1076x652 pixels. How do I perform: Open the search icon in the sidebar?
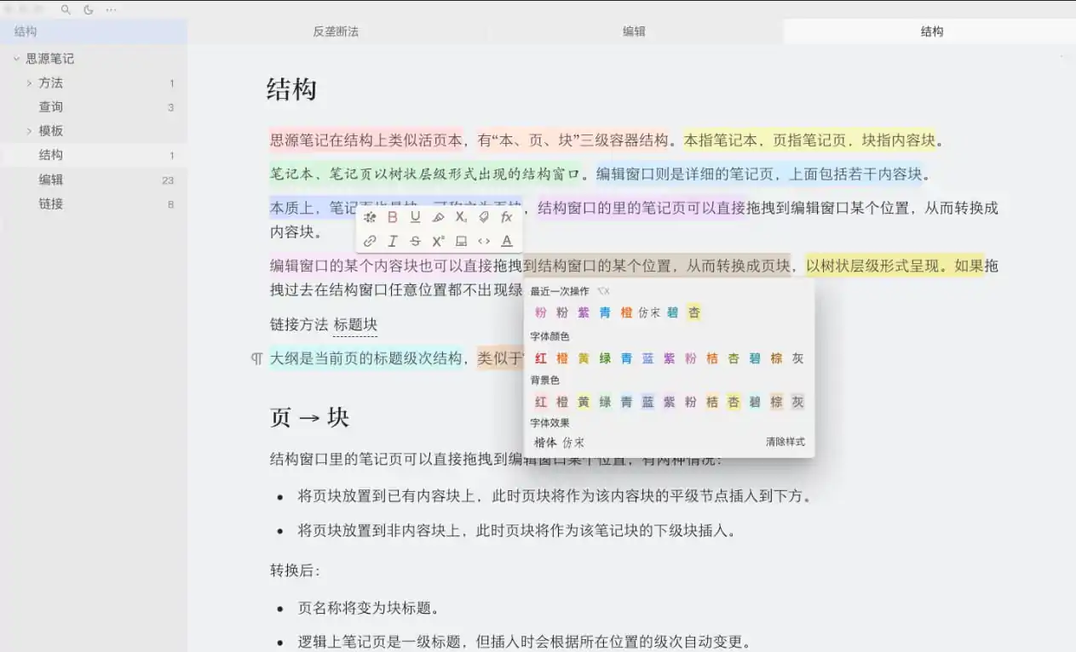point(64,10)
